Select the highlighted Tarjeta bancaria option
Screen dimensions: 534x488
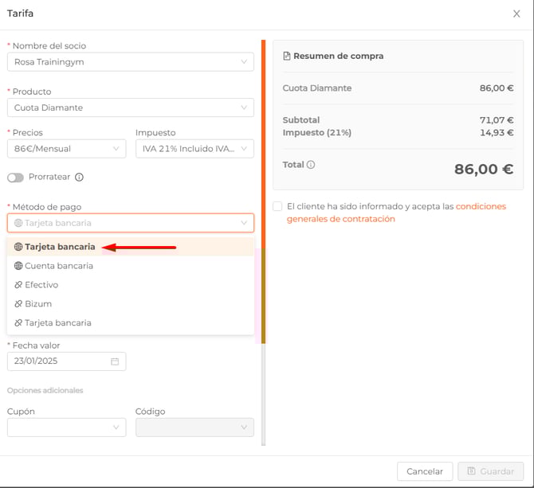point(60,247)
